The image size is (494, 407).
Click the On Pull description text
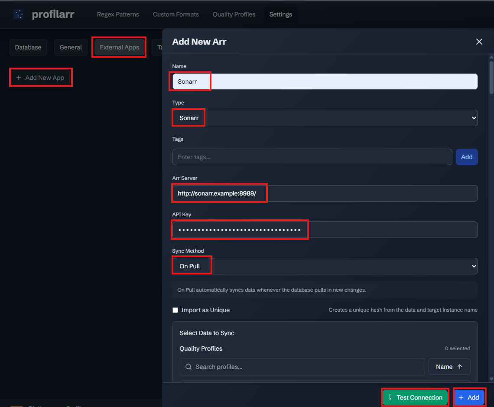pos(272,290)
